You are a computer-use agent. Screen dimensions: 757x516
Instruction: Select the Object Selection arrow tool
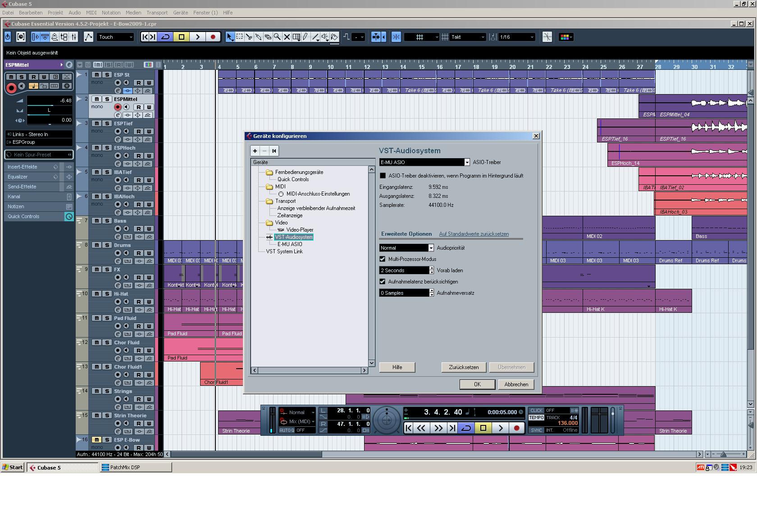pyautogui.click(x=230, y=37)
